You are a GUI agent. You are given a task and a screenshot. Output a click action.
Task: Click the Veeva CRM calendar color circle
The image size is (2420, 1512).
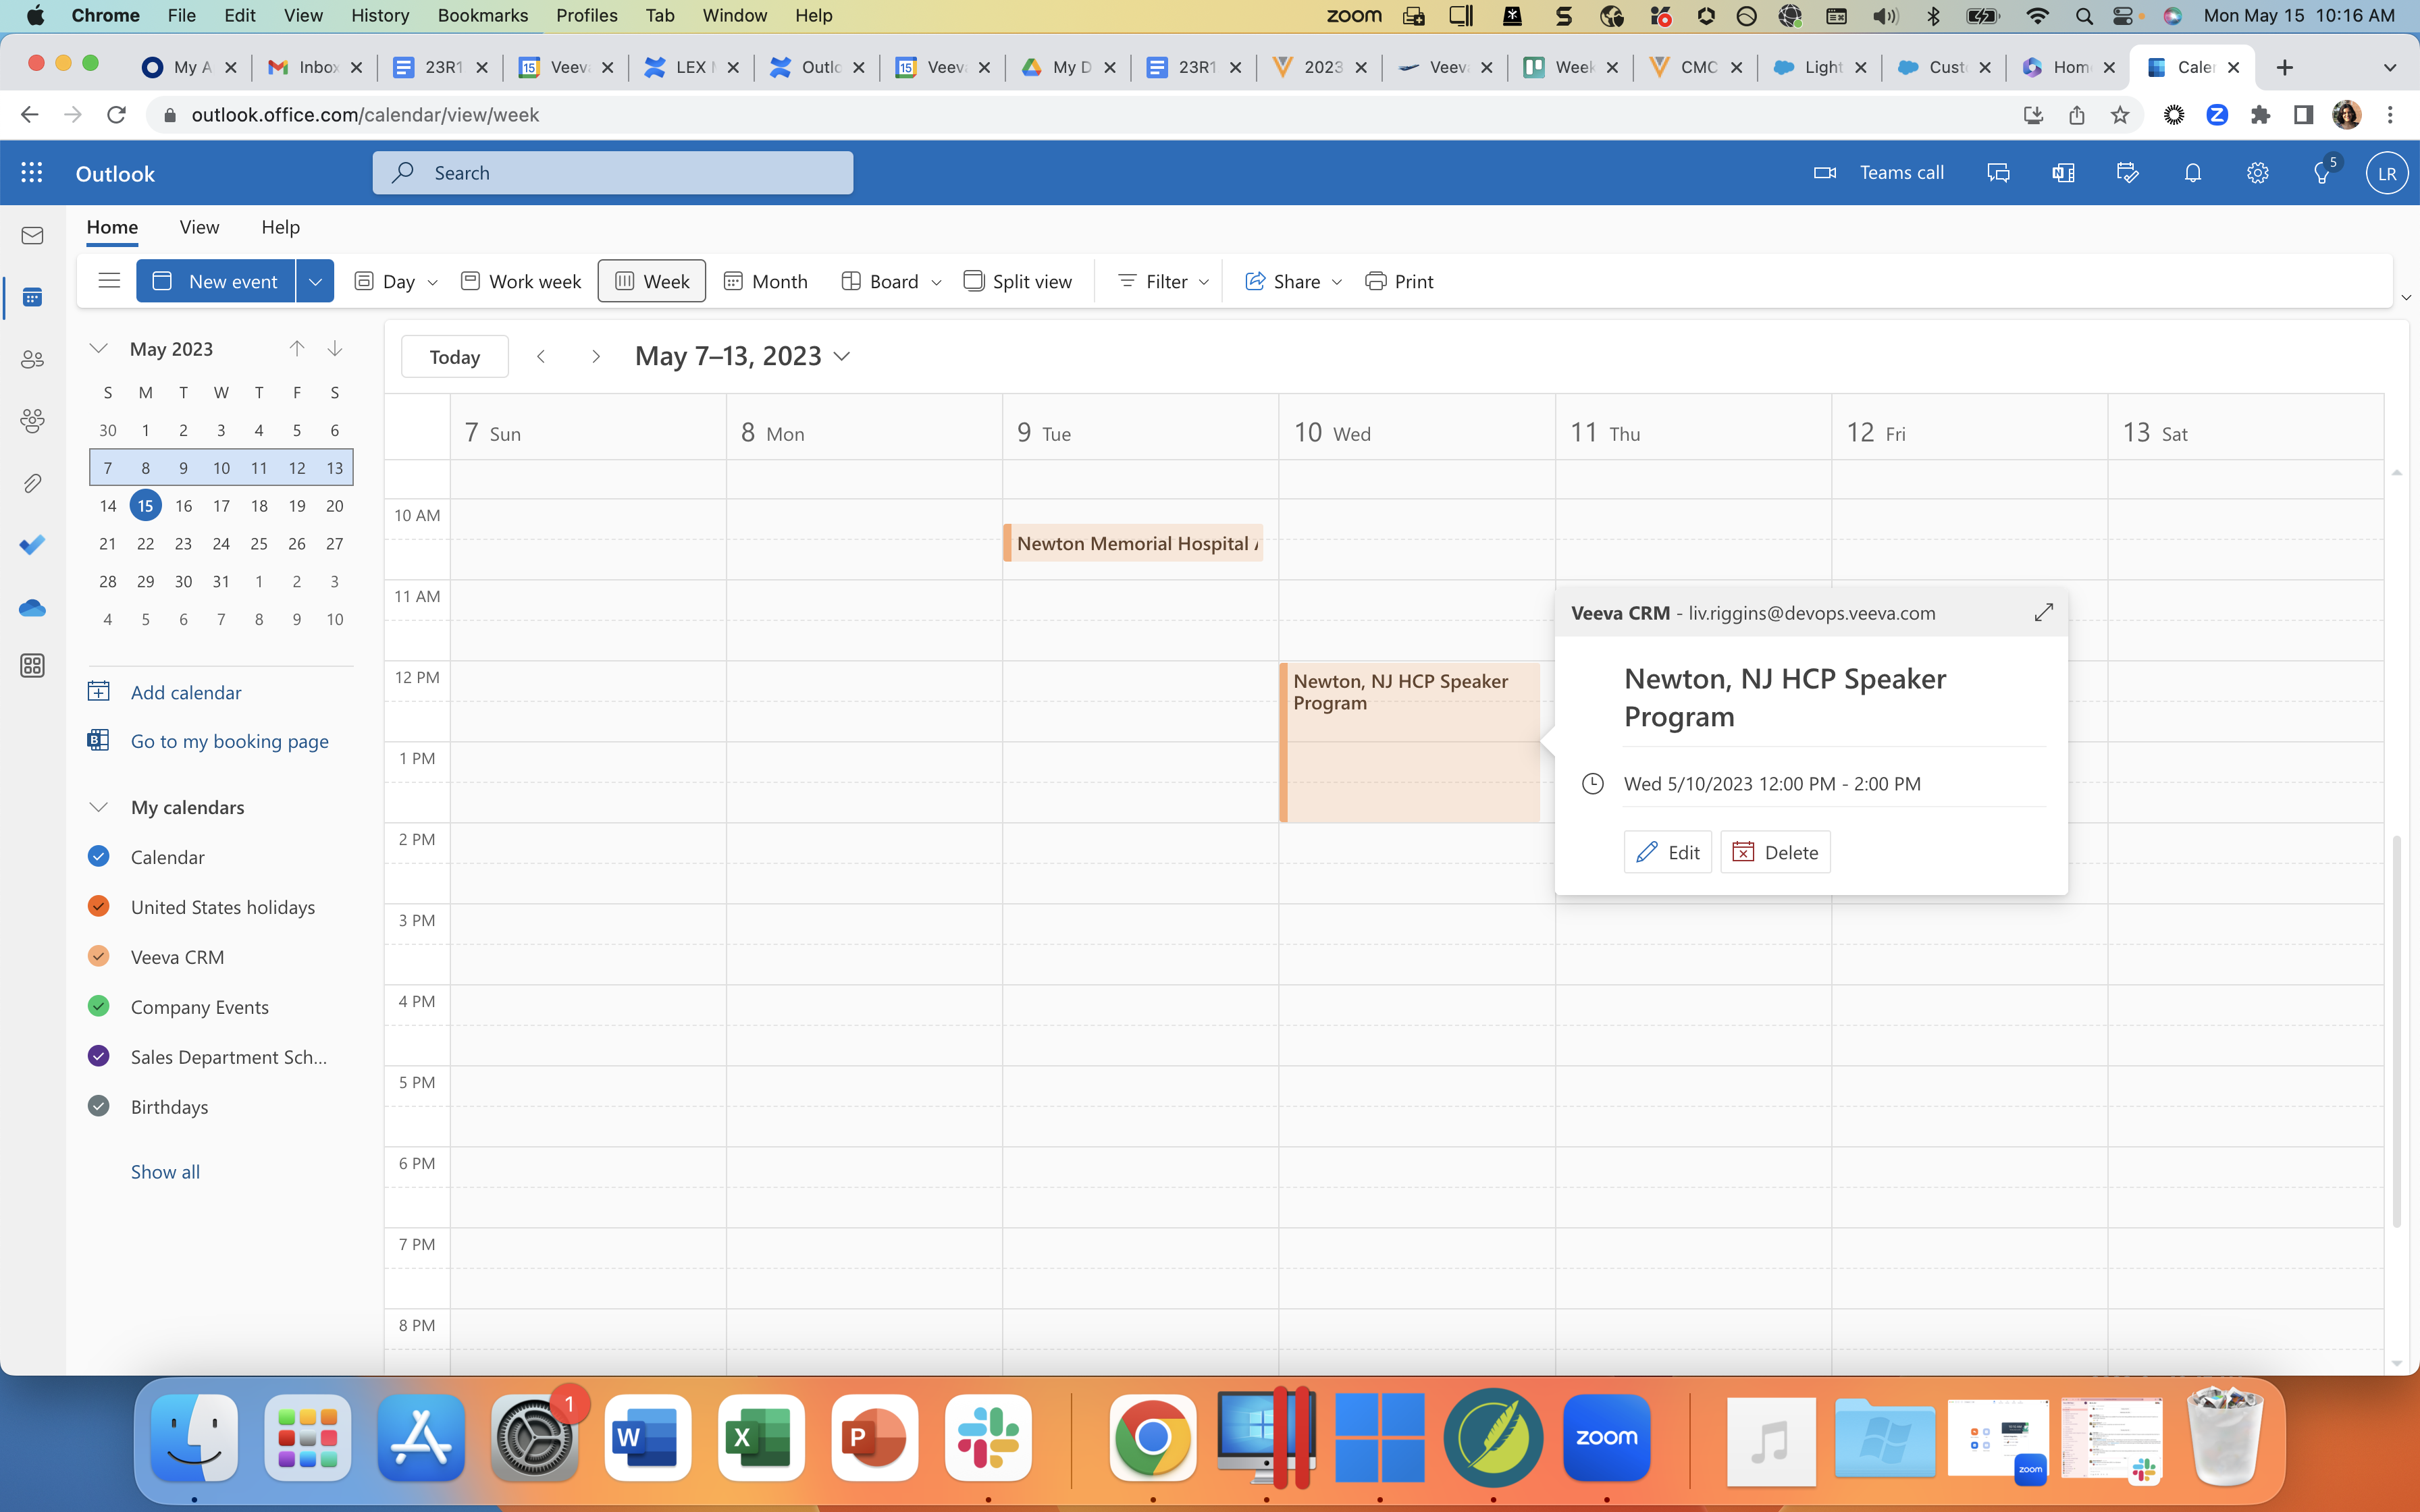pyautogui.click(x=98, y=956)
